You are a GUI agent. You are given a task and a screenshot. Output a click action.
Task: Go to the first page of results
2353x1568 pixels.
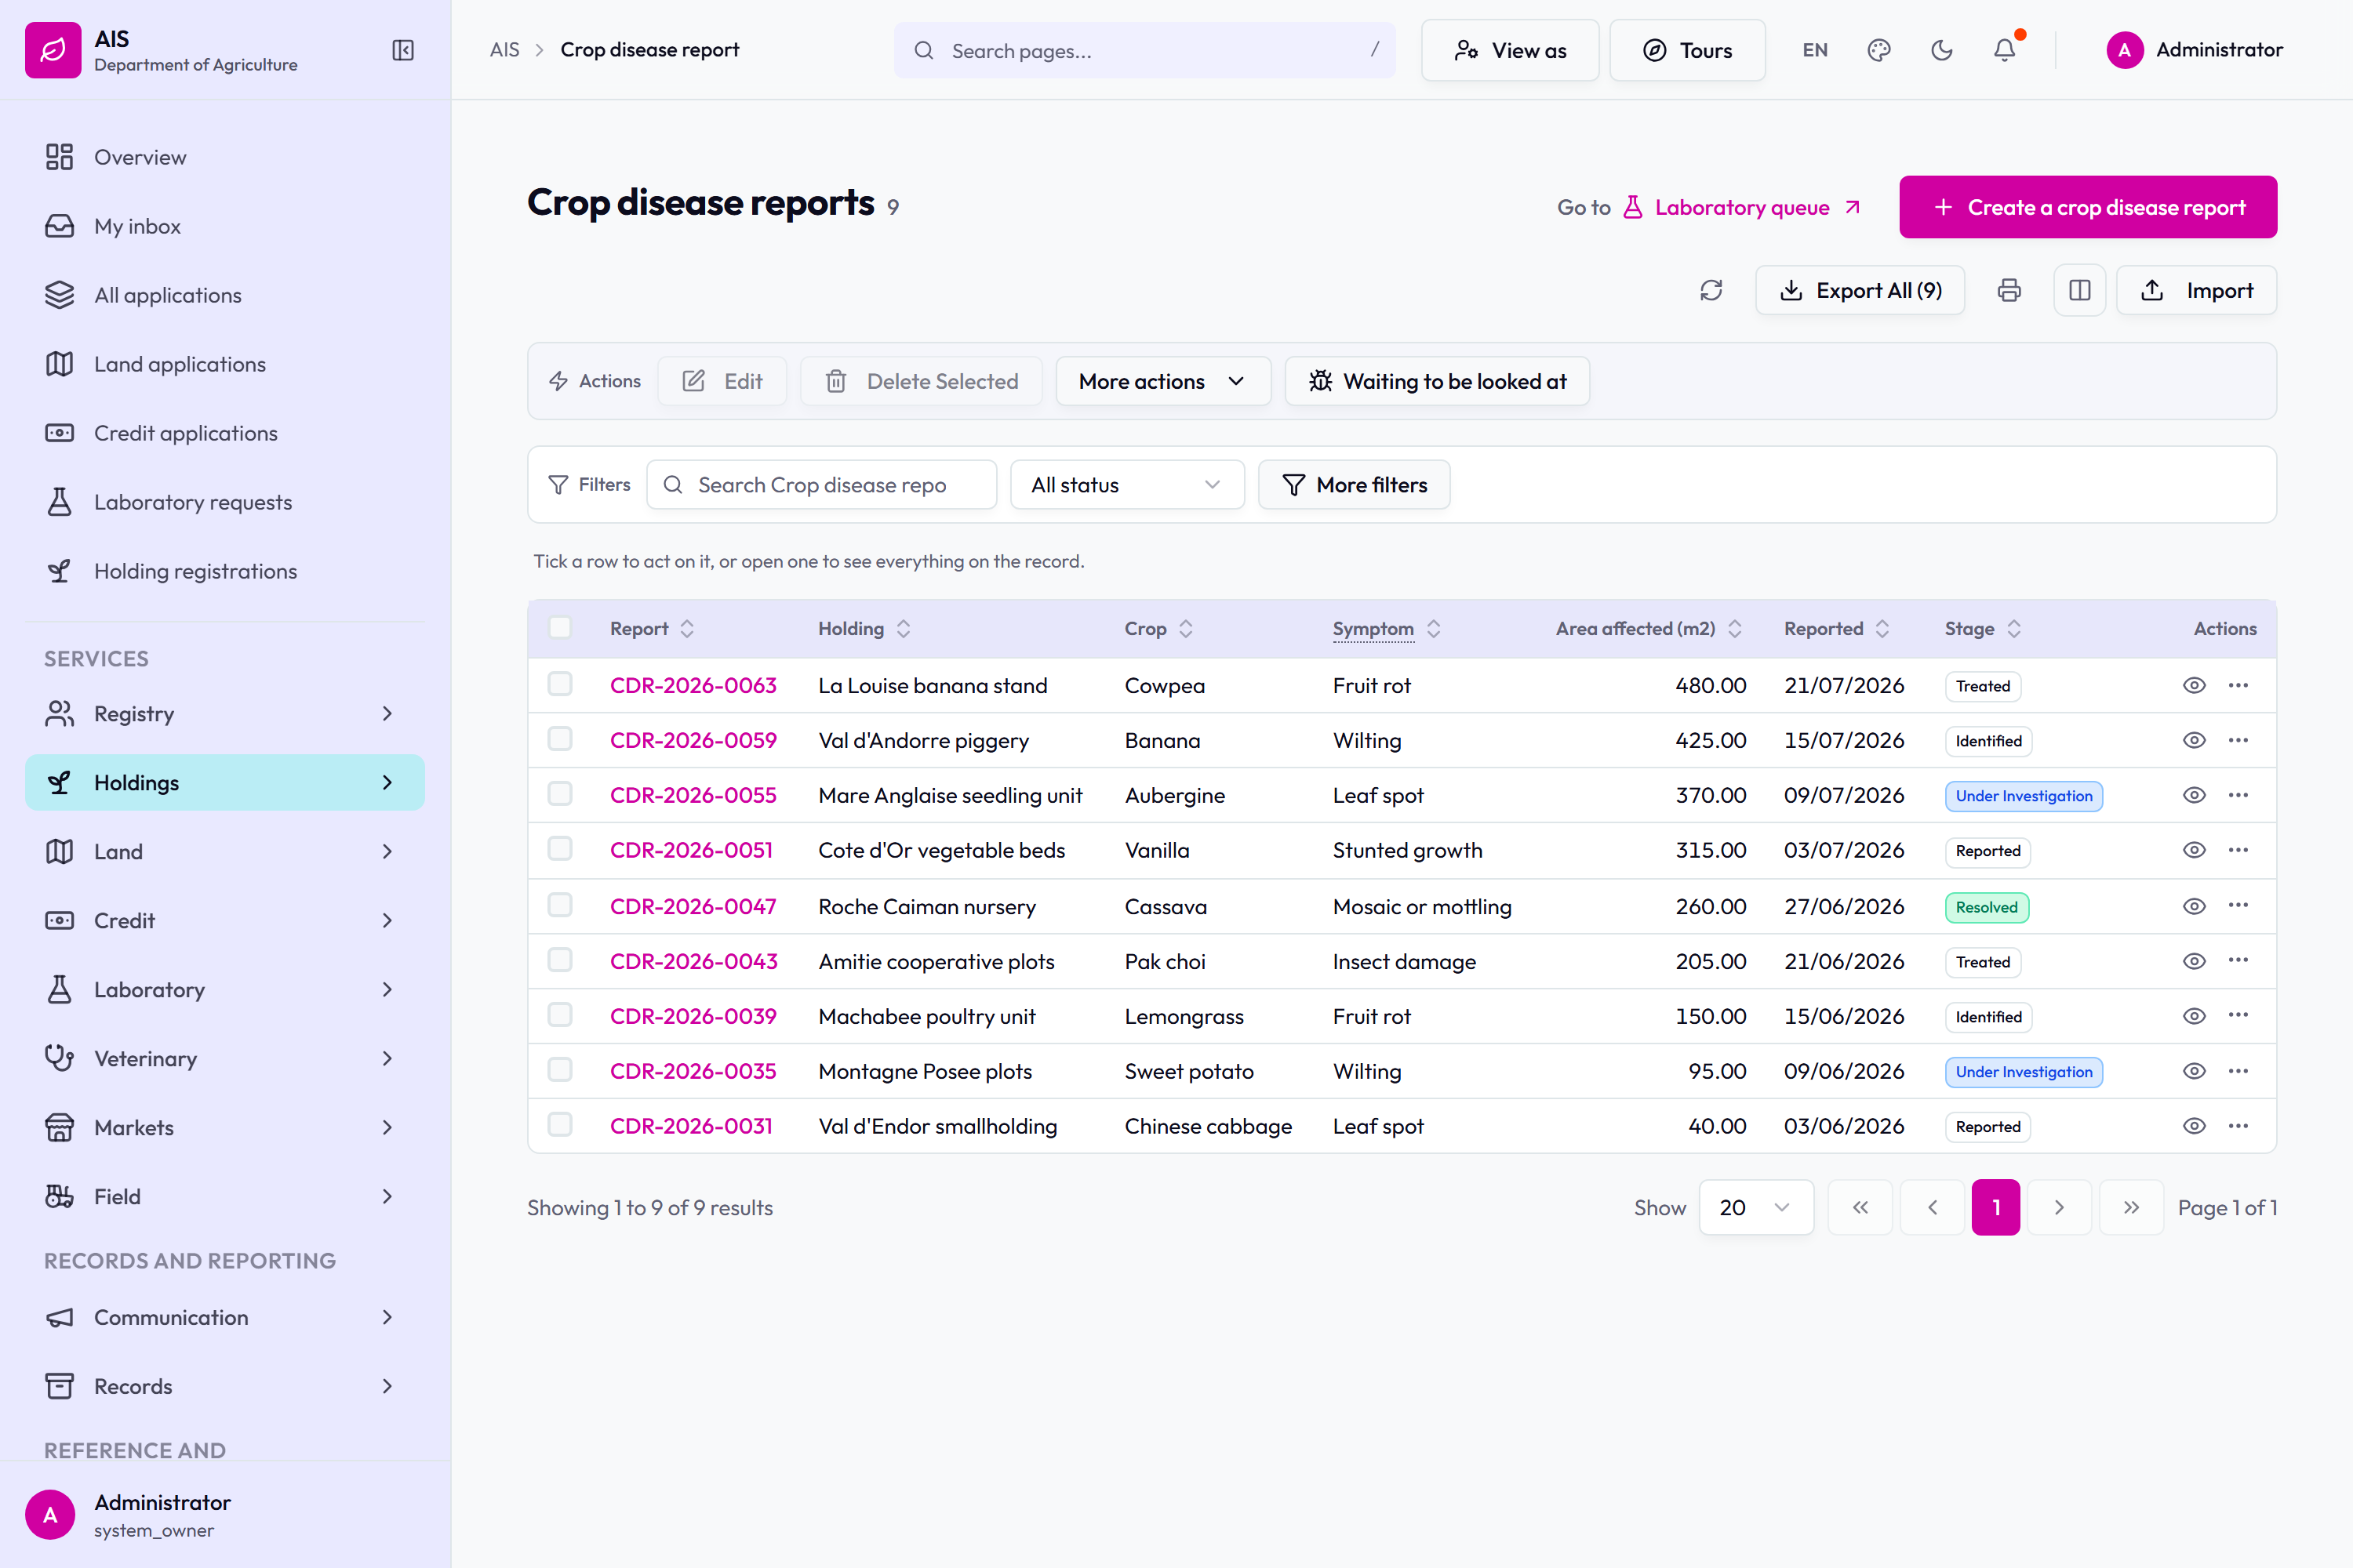pyautogui.click(x=1860, y=1208)
